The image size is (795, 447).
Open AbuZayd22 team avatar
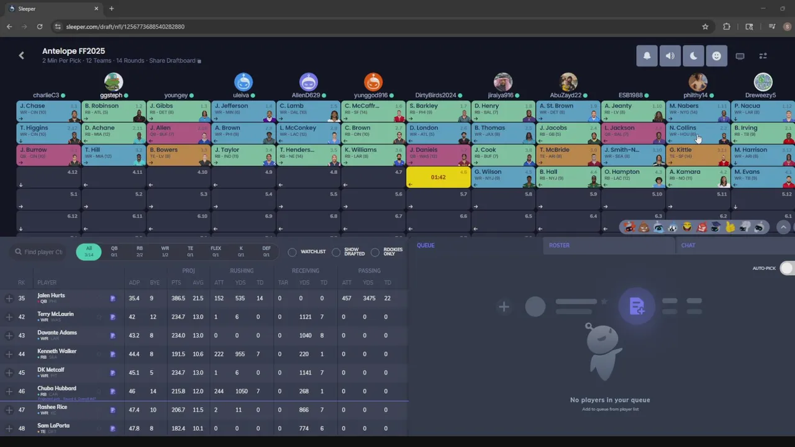pyautogui.click(x=568, y=82)
